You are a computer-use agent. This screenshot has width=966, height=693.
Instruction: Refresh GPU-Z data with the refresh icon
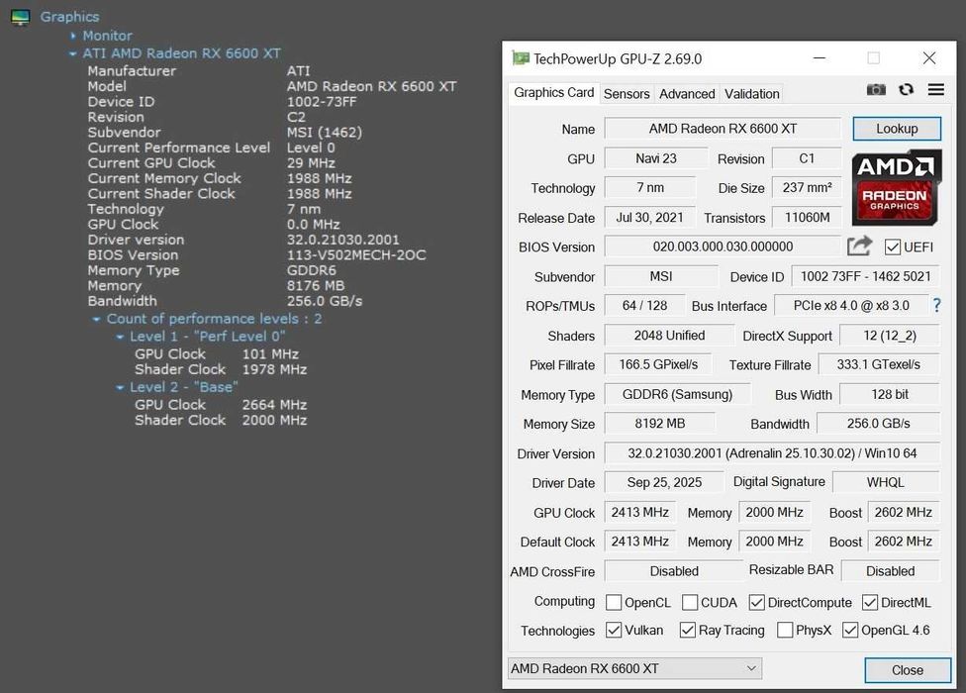(x=906, y=90)
